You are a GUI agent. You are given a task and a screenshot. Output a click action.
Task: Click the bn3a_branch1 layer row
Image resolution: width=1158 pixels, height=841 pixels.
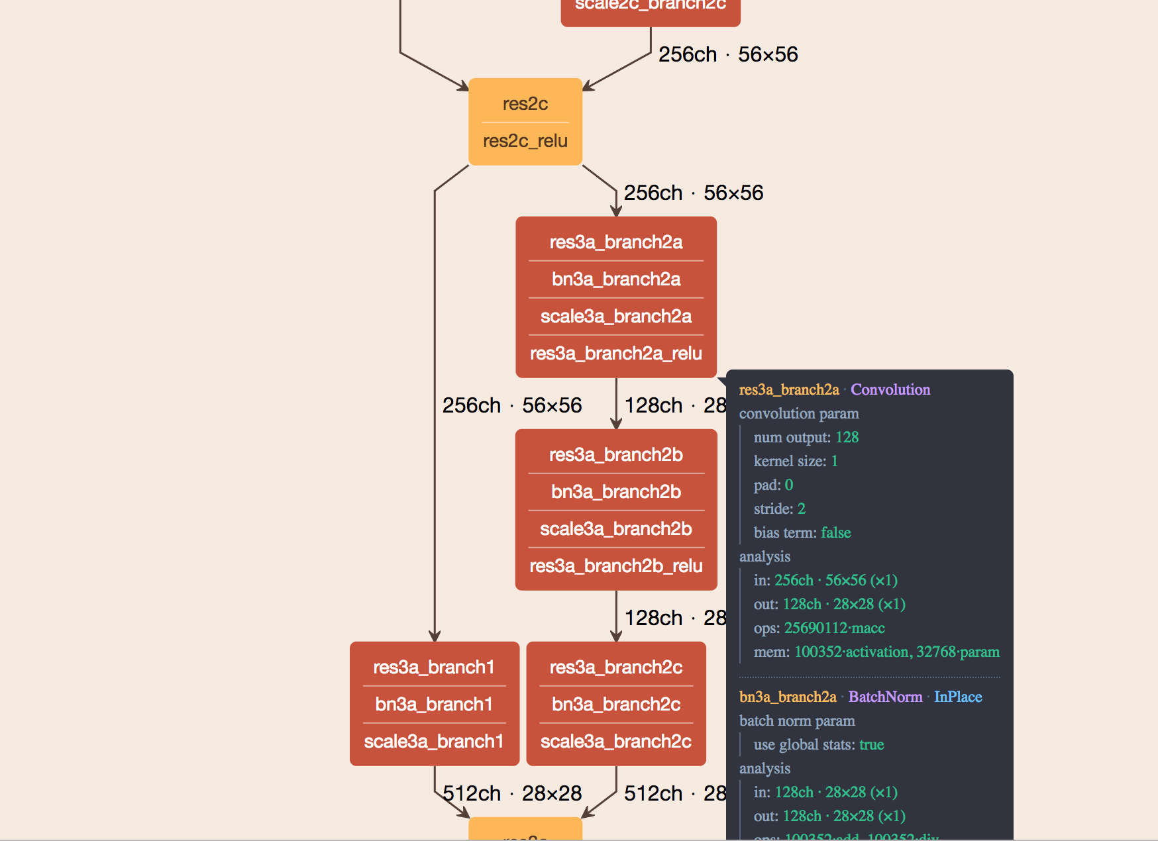pos(434,705)
